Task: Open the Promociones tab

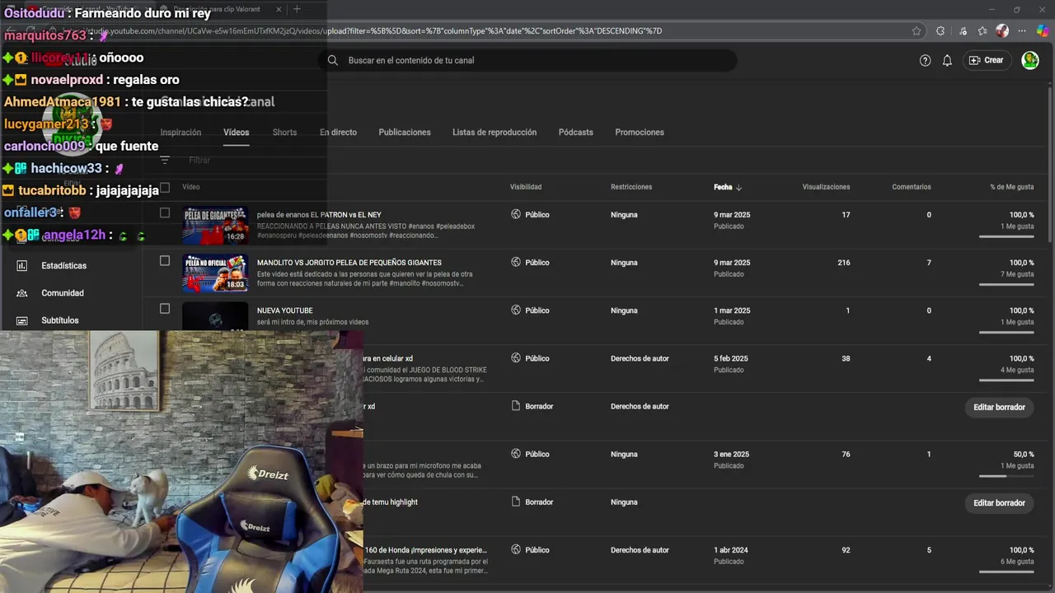Action: pos(640,132)
